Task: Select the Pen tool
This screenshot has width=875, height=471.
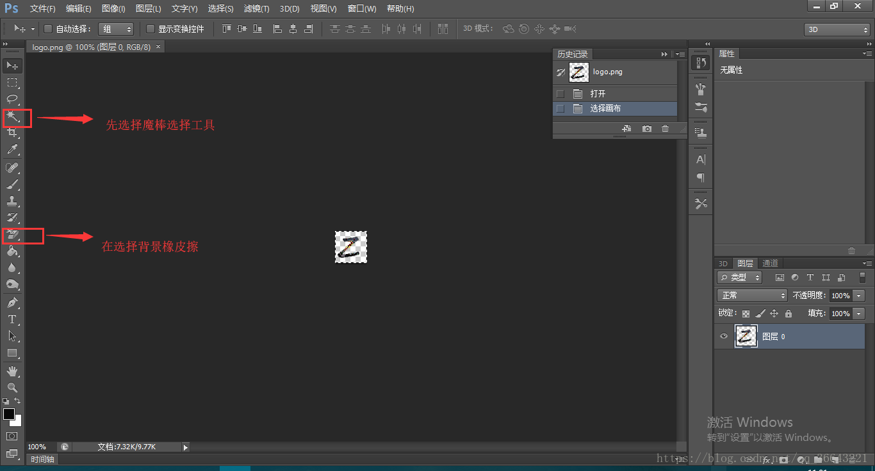Action: [12, 303]
